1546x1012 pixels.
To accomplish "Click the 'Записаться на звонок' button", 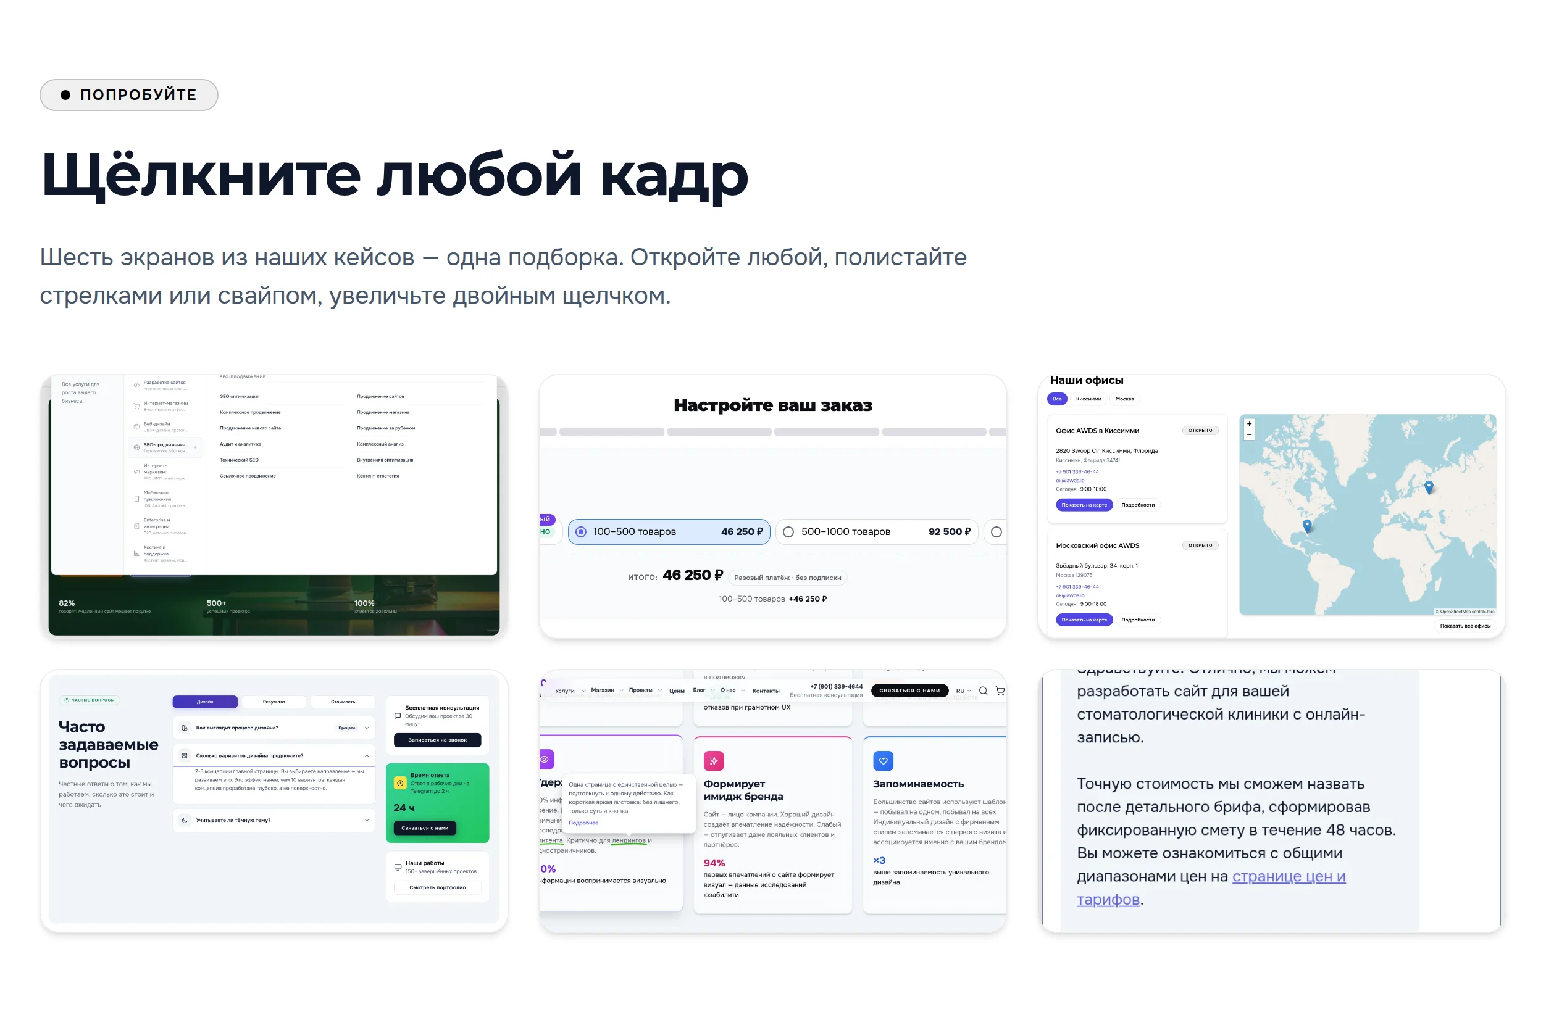I will pos(437,740).
